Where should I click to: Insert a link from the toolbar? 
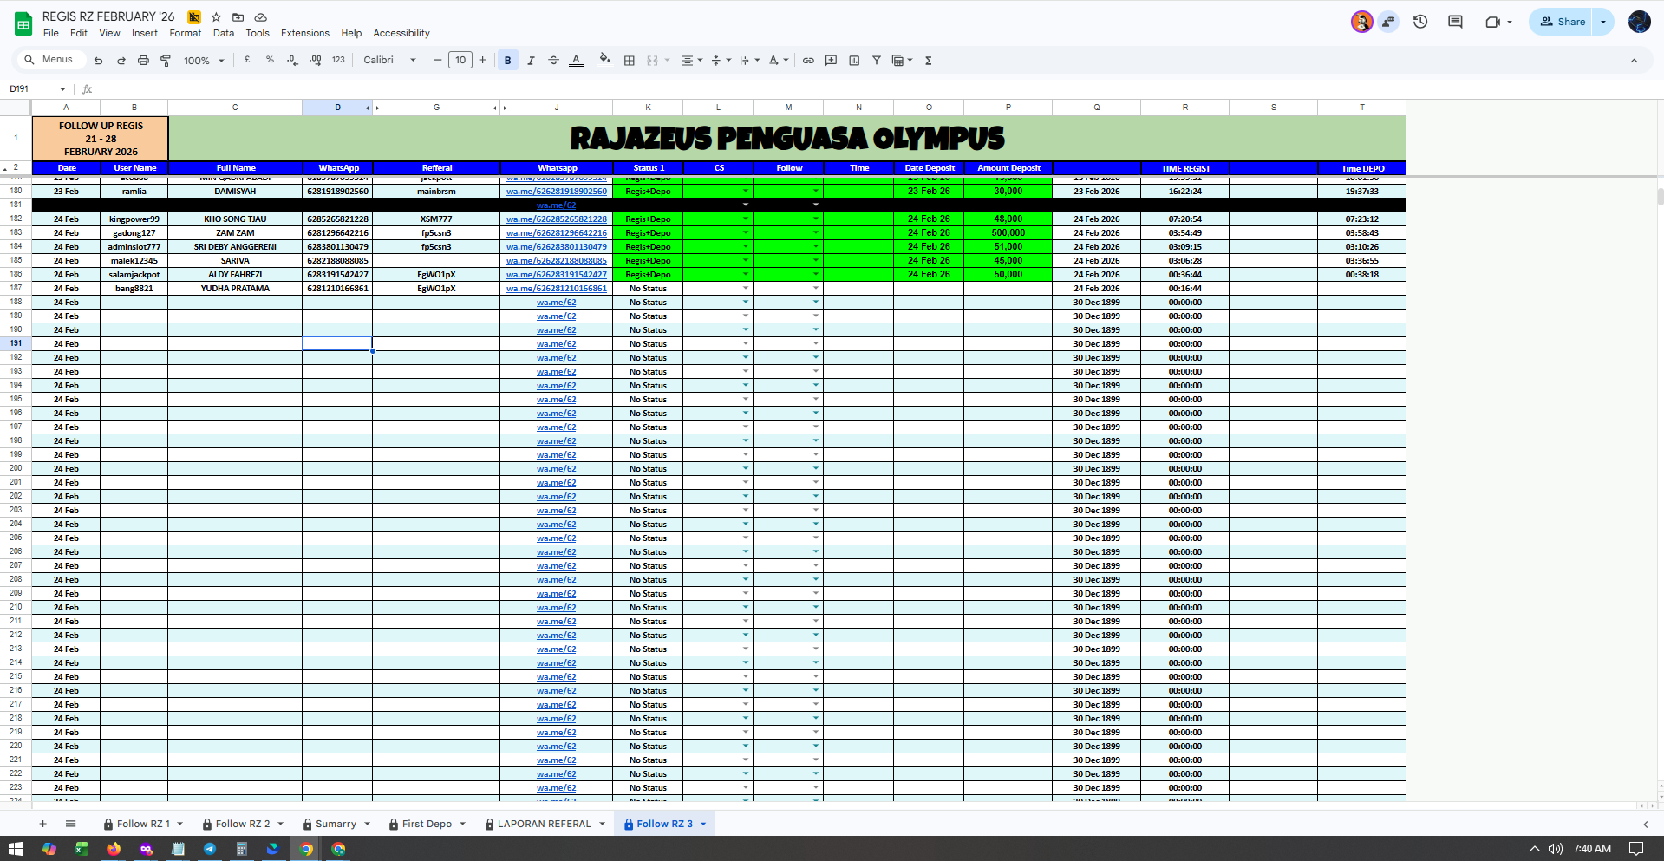(808, 61)
